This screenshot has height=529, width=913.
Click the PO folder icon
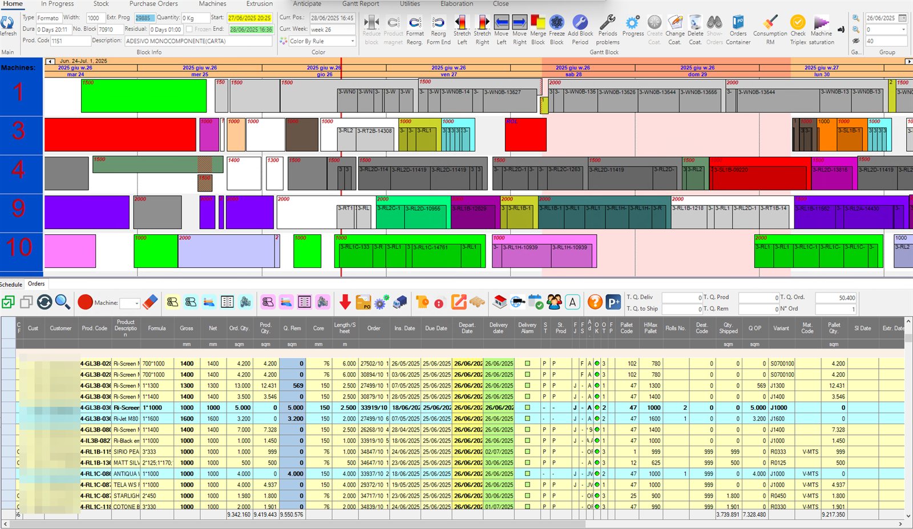[x=363, y=302]
